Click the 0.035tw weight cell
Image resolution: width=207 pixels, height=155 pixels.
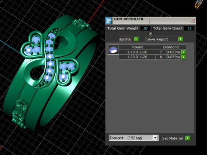[x=173, y=52]
